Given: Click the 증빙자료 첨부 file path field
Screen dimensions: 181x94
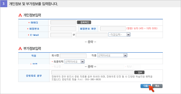Looking at the screenshot, I should pyautogui.click(x=93, y=72).
